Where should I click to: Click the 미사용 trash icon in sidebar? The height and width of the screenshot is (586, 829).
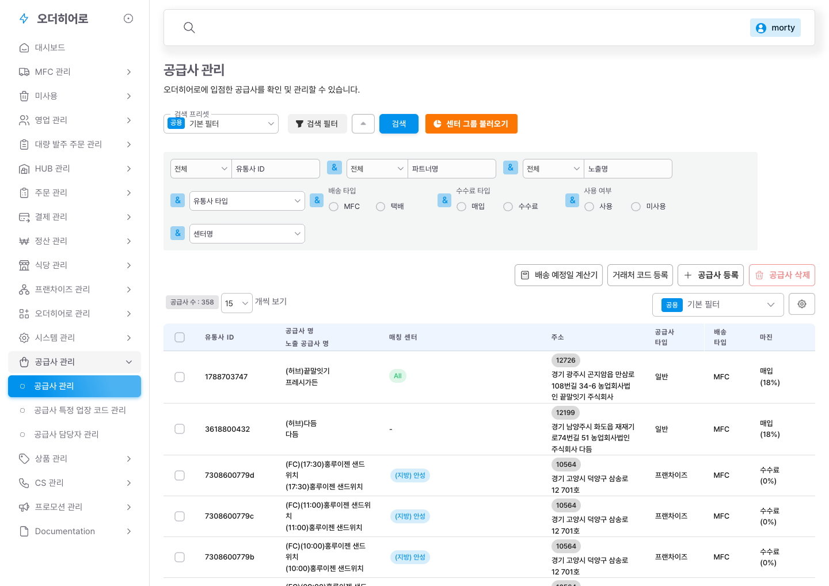tap(24, 96)
